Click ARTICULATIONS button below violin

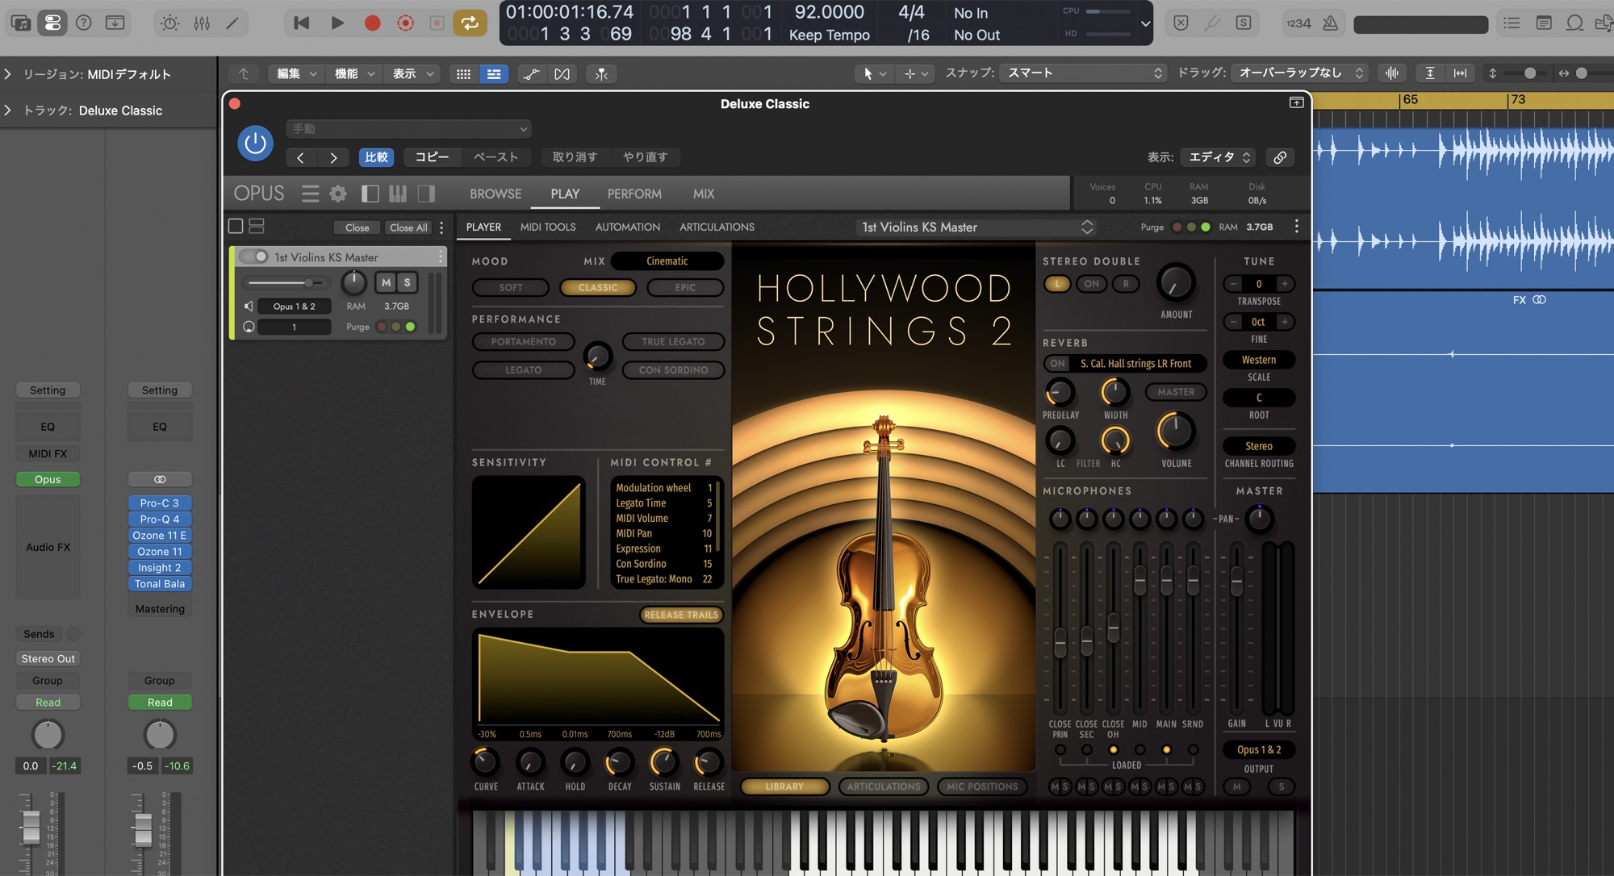(884, 786)
